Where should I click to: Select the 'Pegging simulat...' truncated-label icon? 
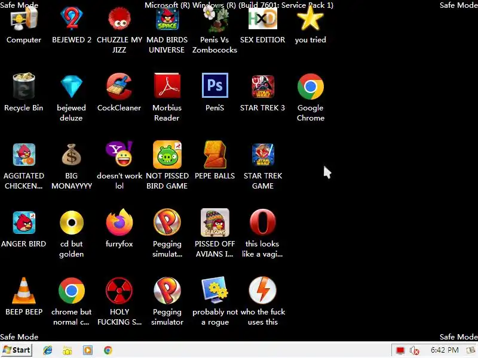[x=167, y=222]
